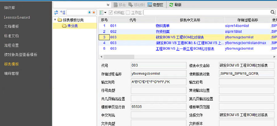The image size is (277, 126).
Task: Open the 定型区 toolbar button
Action: pyautogui.click(x=155, y=5)
